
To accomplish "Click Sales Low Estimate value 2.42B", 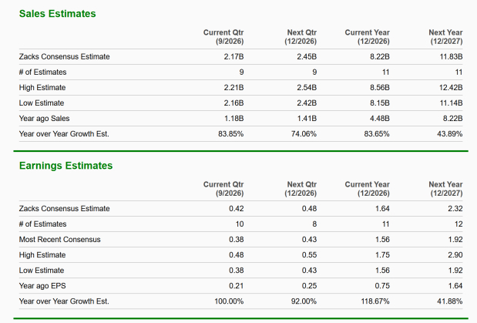I will pos(307,103).
